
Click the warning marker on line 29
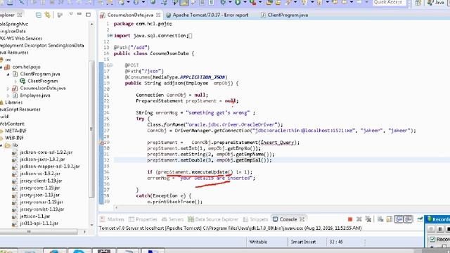101,143
